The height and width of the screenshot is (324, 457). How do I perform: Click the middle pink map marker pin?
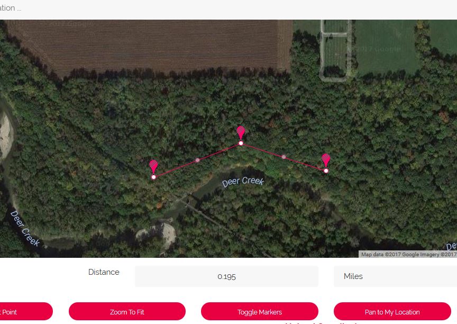tap(241, 133)
